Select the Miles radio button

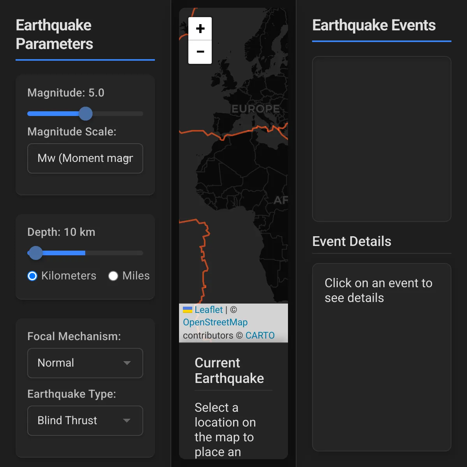113,276
